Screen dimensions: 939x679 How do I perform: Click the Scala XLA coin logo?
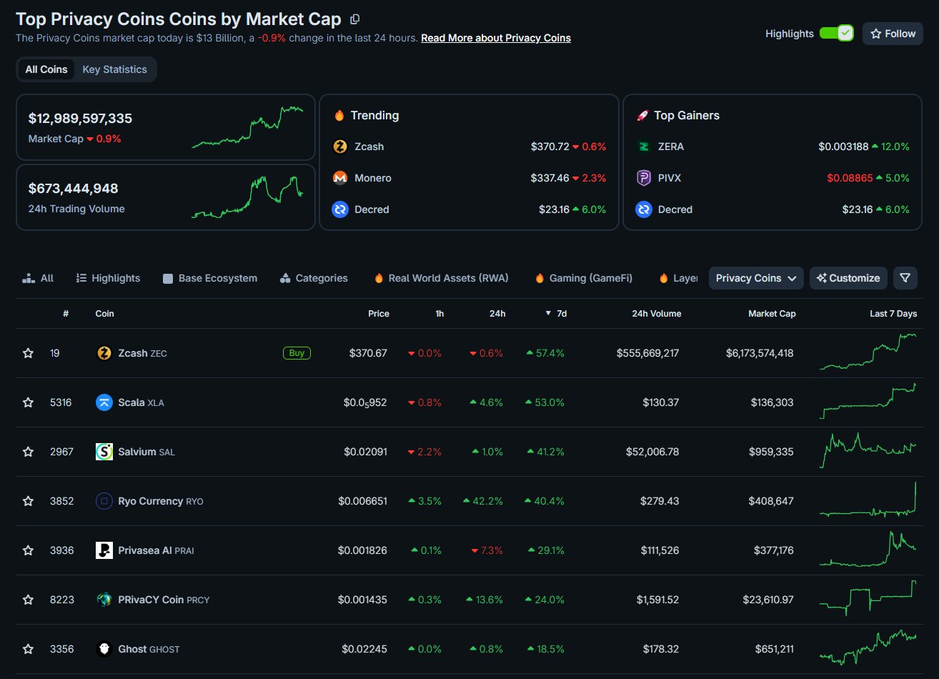104,402
